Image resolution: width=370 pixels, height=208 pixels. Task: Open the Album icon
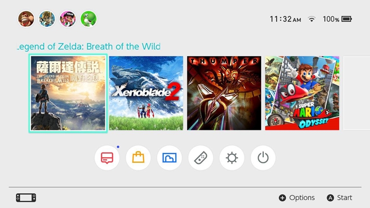coord(170,158)
